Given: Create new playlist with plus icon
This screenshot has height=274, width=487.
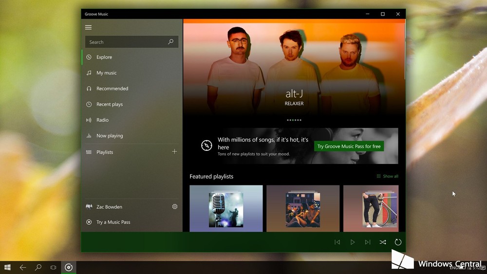Looking at the screenshot, I should (174, 152).
